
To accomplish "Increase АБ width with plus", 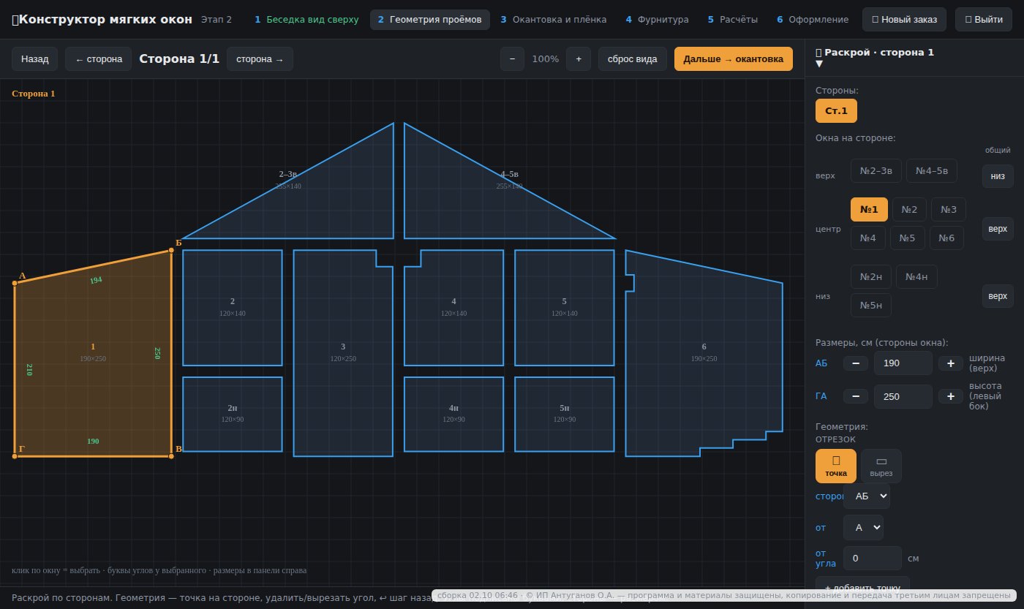I will click(x=951, y=363).
